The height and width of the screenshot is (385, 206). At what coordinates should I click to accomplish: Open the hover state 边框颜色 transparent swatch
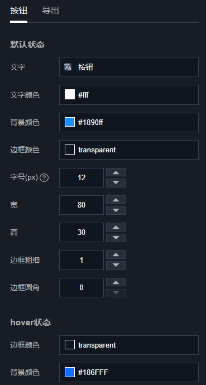click(x=70, y=345)
